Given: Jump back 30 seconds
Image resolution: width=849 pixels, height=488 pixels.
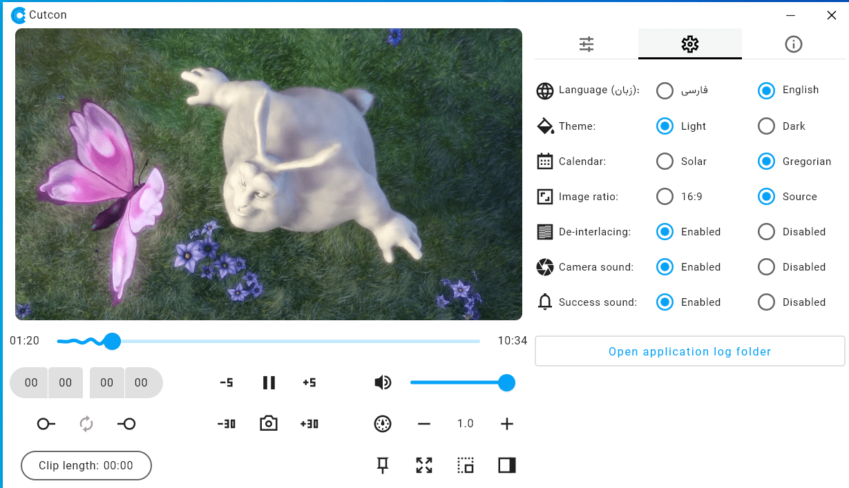Looking at the screenshot, I should tap(227, 424).
